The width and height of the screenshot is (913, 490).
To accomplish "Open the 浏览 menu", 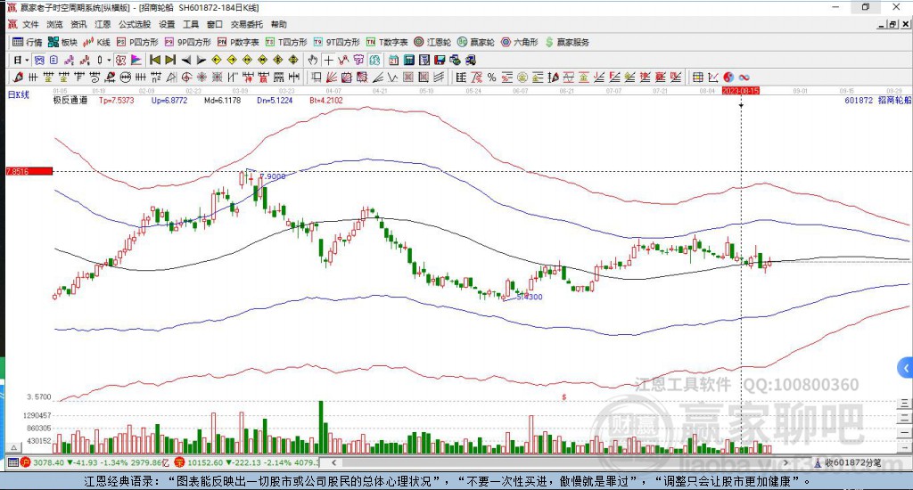I will [54, 24].
